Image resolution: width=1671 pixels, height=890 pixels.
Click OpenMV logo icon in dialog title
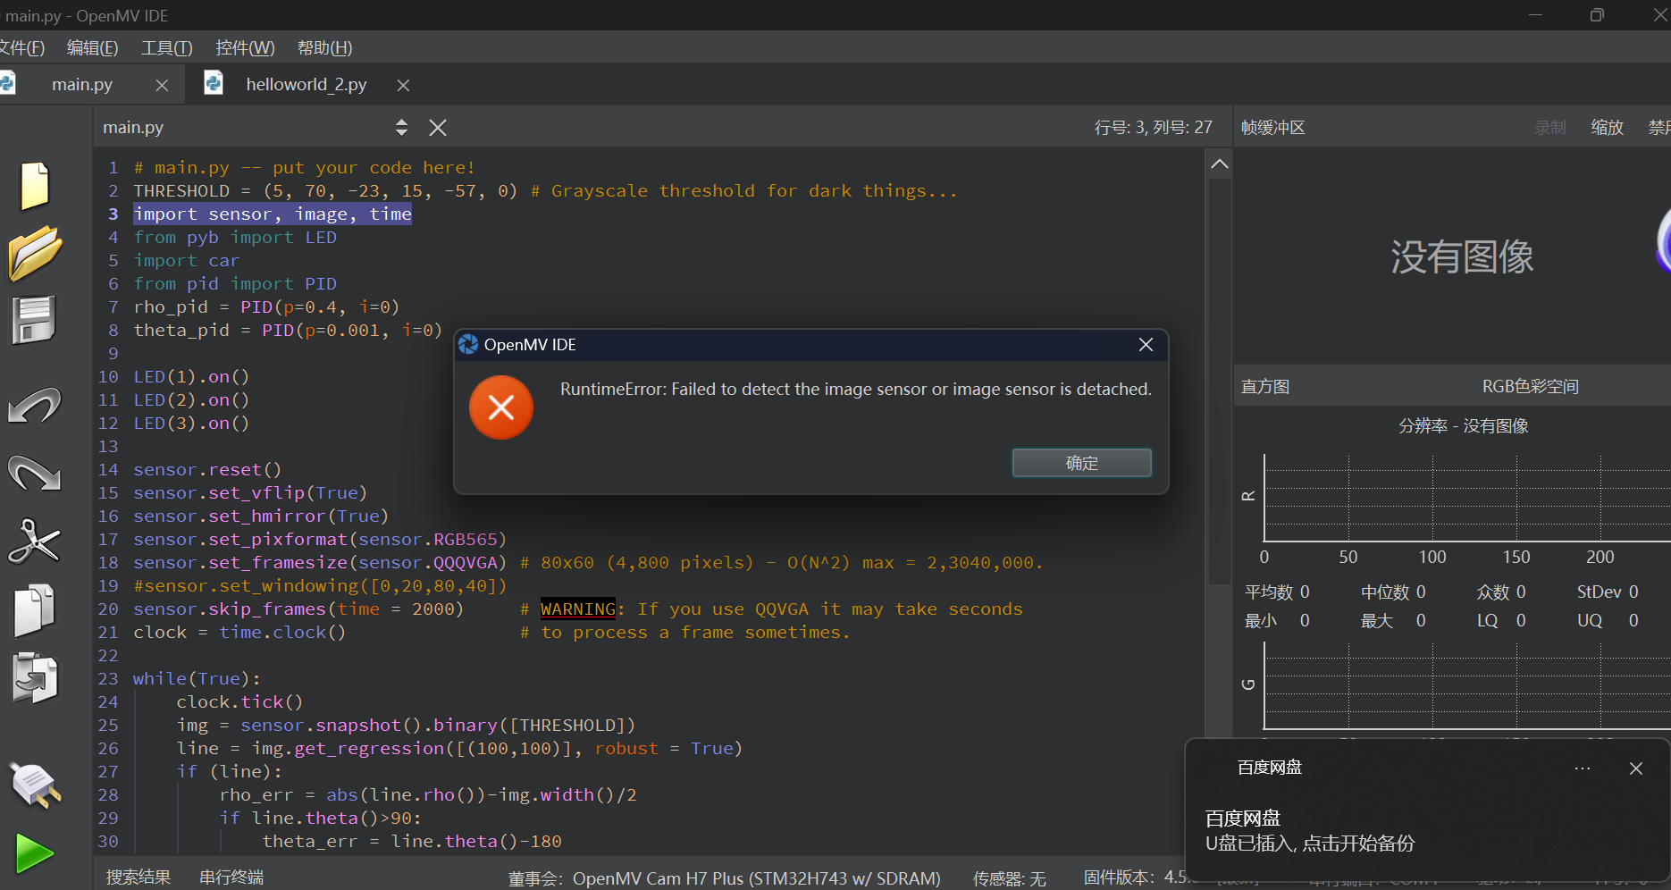[468, 345]
